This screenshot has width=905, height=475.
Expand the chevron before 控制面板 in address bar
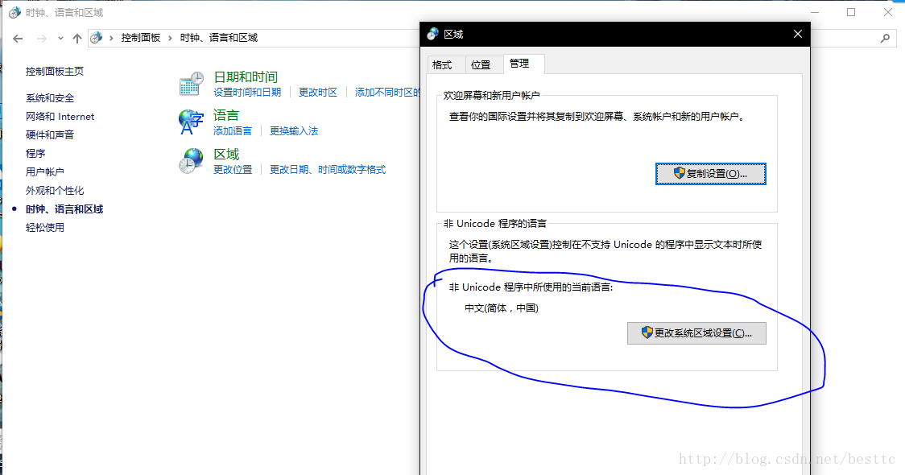111,38
